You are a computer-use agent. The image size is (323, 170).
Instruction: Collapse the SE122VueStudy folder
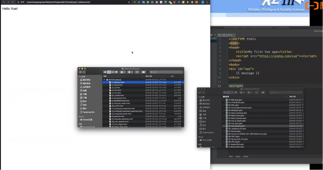104,80
